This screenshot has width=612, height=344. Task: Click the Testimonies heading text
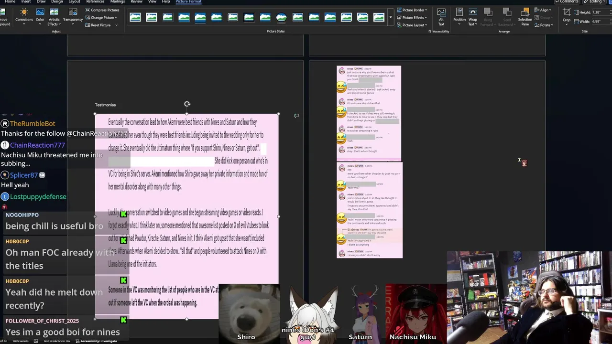tap(105, 105)
